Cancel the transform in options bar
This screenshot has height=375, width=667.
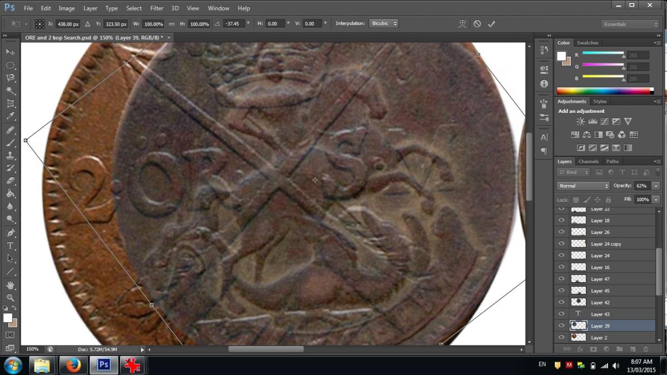(x=477, y=24)
